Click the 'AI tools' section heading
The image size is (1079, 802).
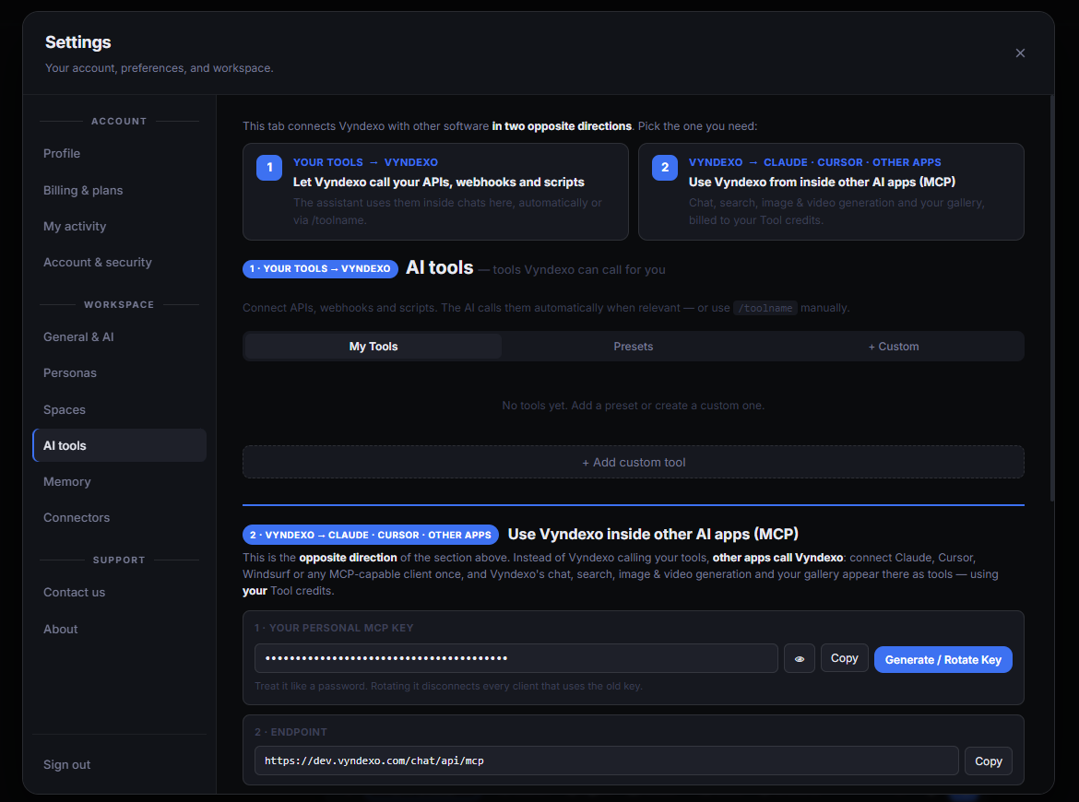(440, 267)
